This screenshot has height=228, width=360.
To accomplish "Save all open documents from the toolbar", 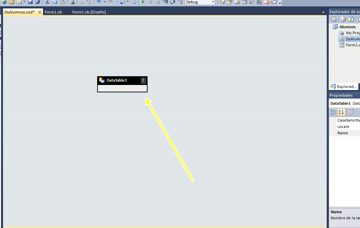I will (38, 3).
